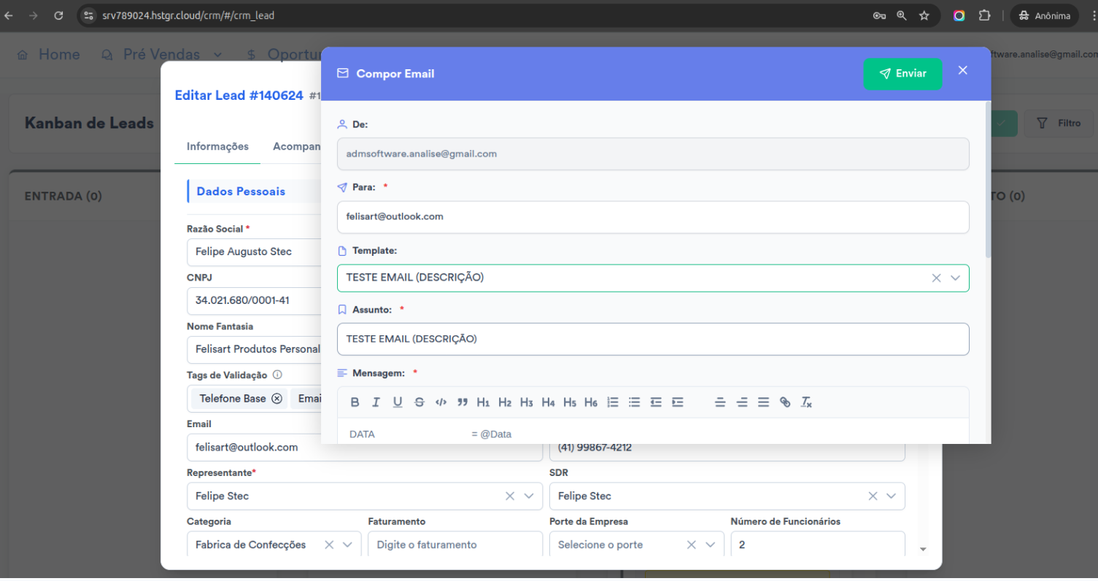Click the Assunto subject field
Image resolution: width=1098 pixels, height=581 pixels.
pyautogui.click(x=653, y=339)
